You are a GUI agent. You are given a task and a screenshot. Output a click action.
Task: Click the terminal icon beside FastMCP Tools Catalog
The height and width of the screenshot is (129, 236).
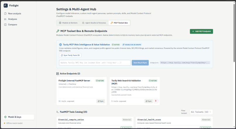click(57, 112)
